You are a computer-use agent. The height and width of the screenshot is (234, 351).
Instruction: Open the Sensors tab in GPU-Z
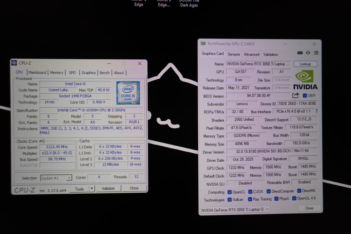[x=234, y=54]
